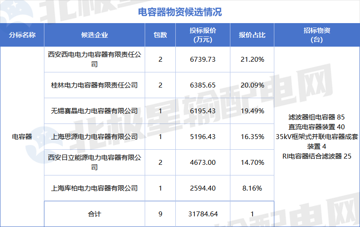Click percentage value 20.09%
The width and height of the screenshot is (360, 227).
click(x=252, y=85)
